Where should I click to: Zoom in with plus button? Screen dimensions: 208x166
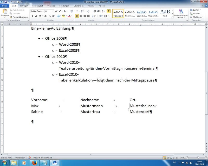pos(206,158)
